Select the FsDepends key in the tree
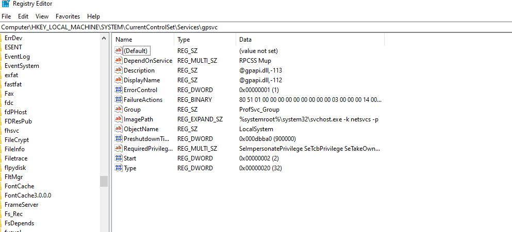The height and width of the screenshot is (232, 512). click(x=19, y=223)
